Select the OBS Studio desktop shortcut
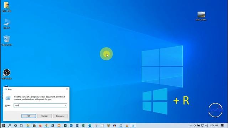 pyautogui.click(x=7, y=74)
